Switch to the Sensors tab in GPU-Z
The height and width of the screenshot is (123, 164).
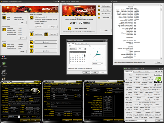click(135, 72)
